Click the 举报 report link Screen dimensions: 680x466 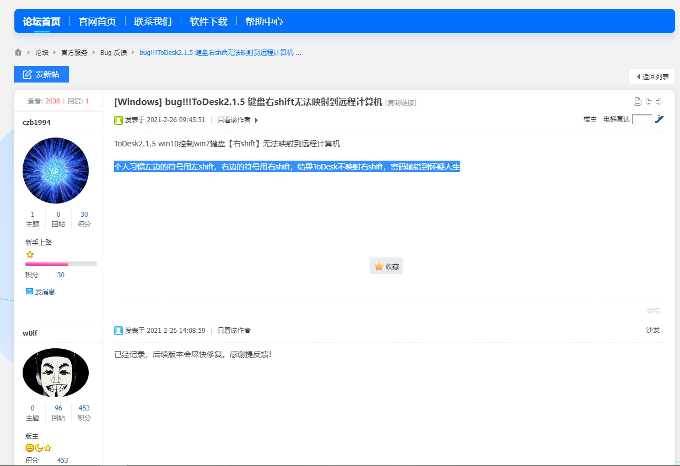(x=653, y=311)
